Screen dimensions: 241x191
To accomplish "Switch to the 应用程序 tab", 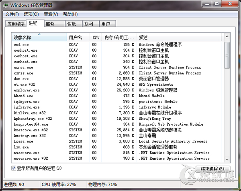I will click(16, 24).
